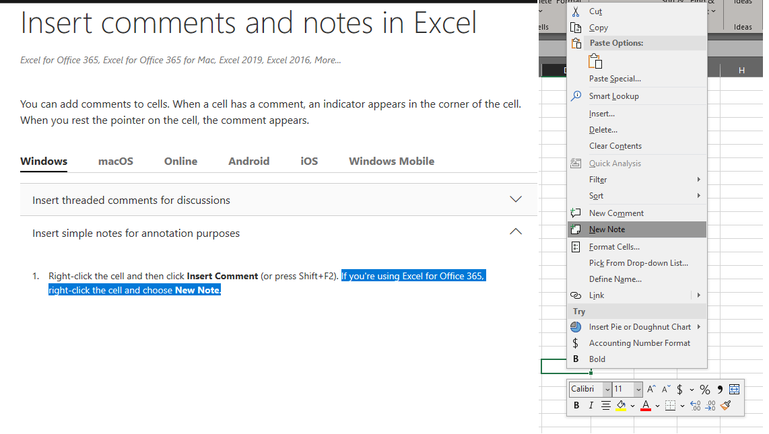The height and width of the screenshot is (434, 769).
Task: Apply red font color to the cell
Action: (x=645, y=405)
